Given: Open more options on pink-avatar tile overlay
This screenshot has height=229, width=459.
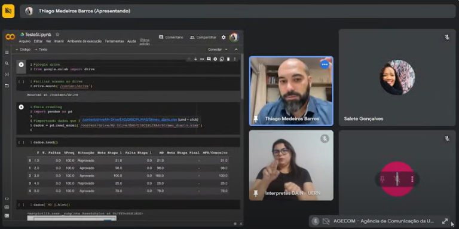Looking at the screenshot, I should point(412,179).
